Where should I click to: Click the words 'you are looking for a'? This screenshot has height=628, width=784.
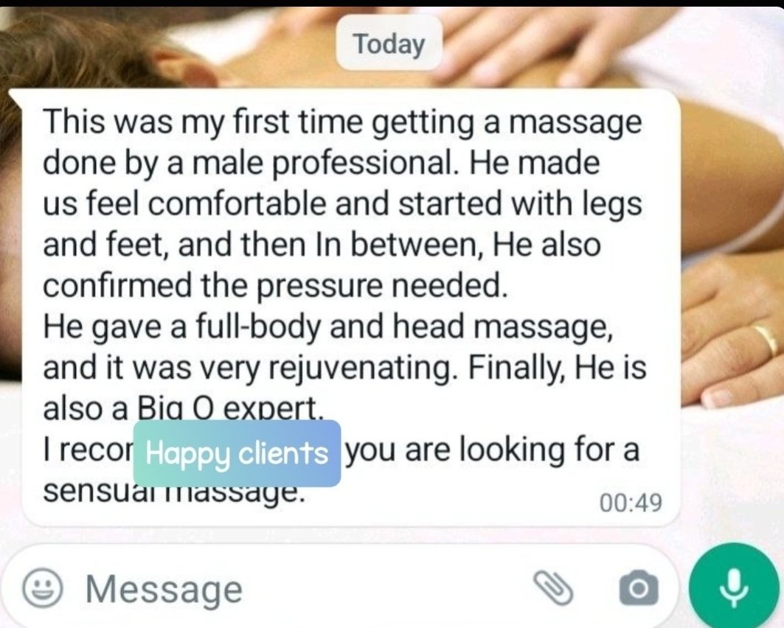(x=493, y=450)
